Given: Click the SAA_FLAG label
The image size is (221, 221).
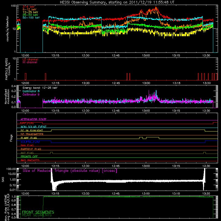Looking at the screenshot, I should 27,145.
